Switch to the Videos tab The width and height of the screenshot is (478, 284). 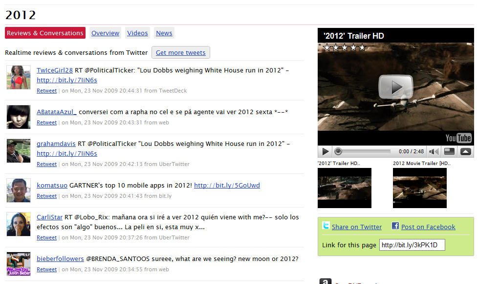137,33
